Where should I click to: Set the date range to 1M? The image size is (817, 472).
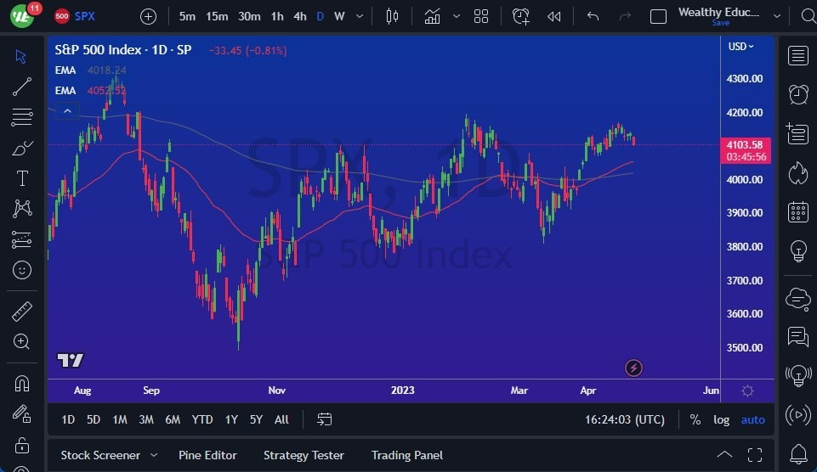(120, 419)
